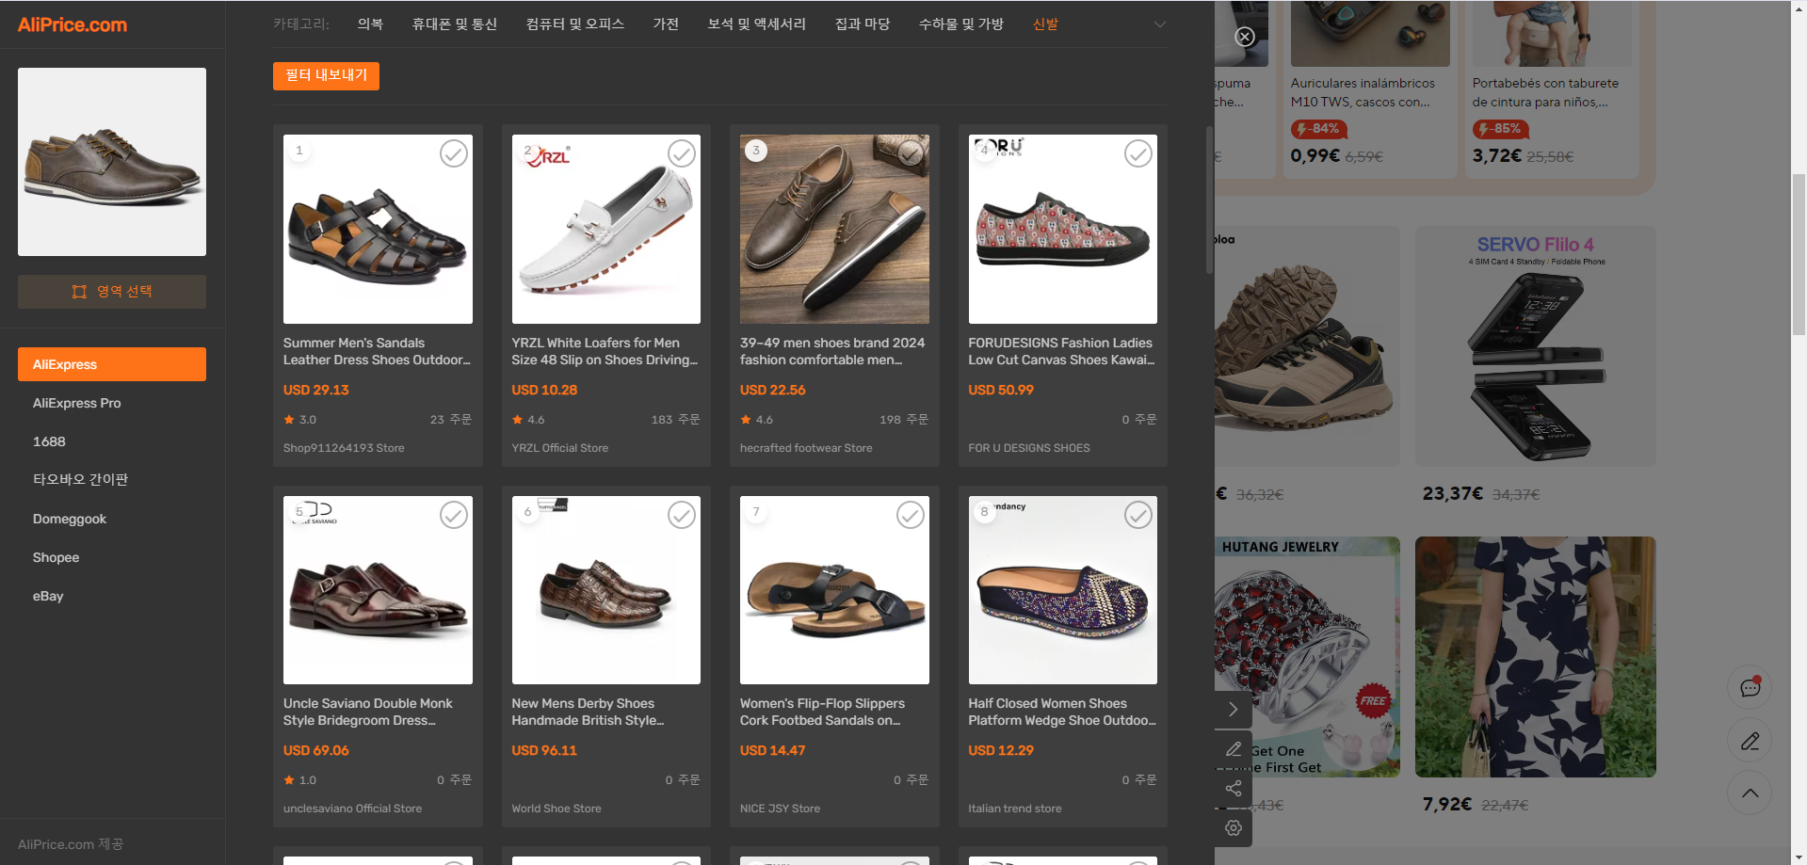Click the results panel scrollbar

coord(1209,200)
